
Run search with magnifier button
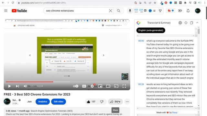pyautogui.click(x=119, y=11)
